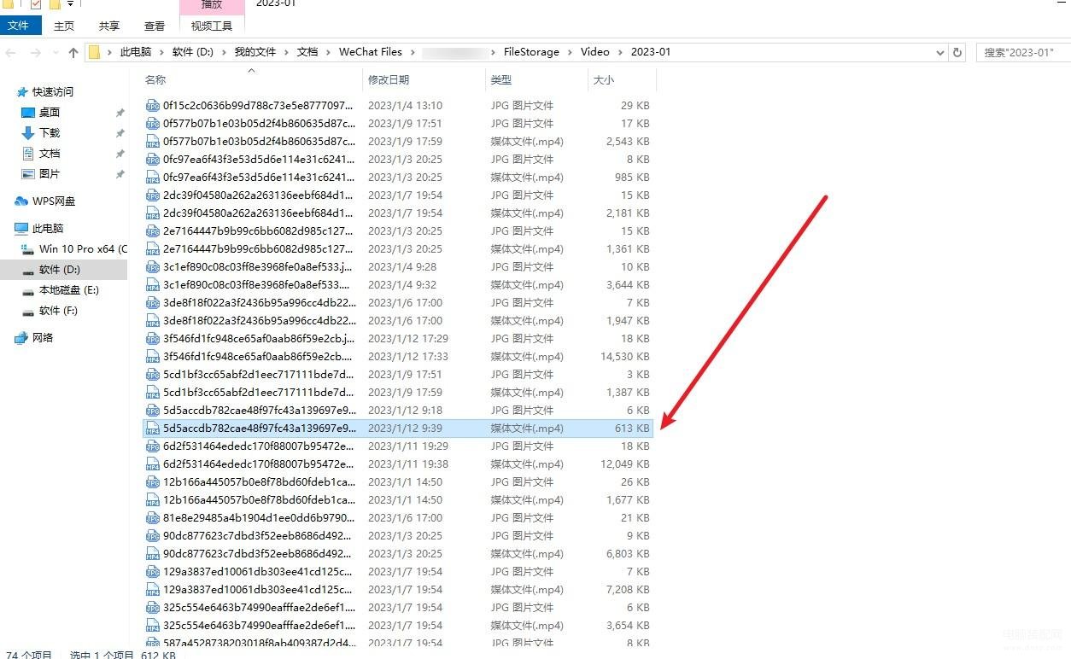This screenshot has width=1071, height=659.
Task: Open the recent locations dropdown arrow
Action: pos(55,53)
